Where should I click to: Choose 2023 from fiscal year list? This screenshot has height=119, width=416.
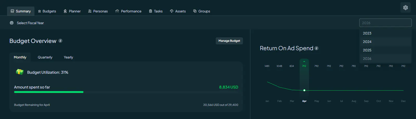point(385,33)
